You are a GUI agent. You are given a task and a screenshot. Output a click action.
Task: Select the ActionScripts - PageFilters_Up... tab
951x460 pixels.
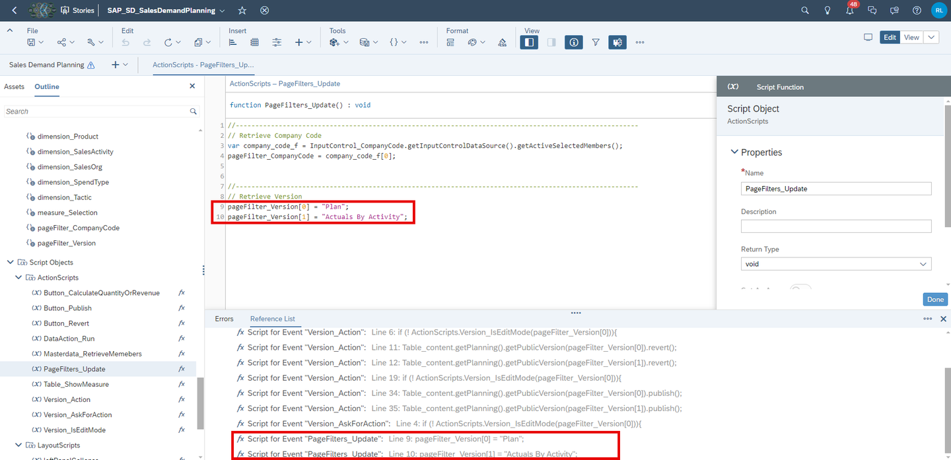(x=203, y=65)
